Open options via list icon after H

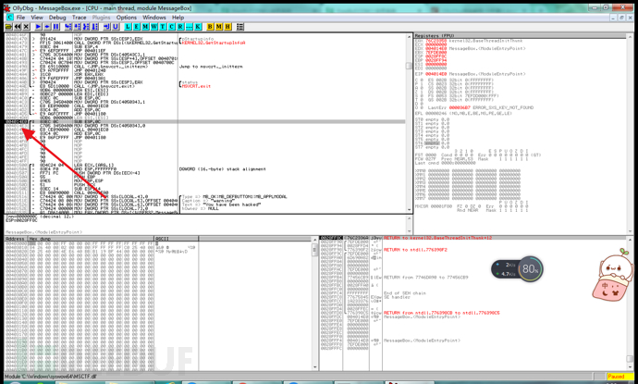click(240, 27)
